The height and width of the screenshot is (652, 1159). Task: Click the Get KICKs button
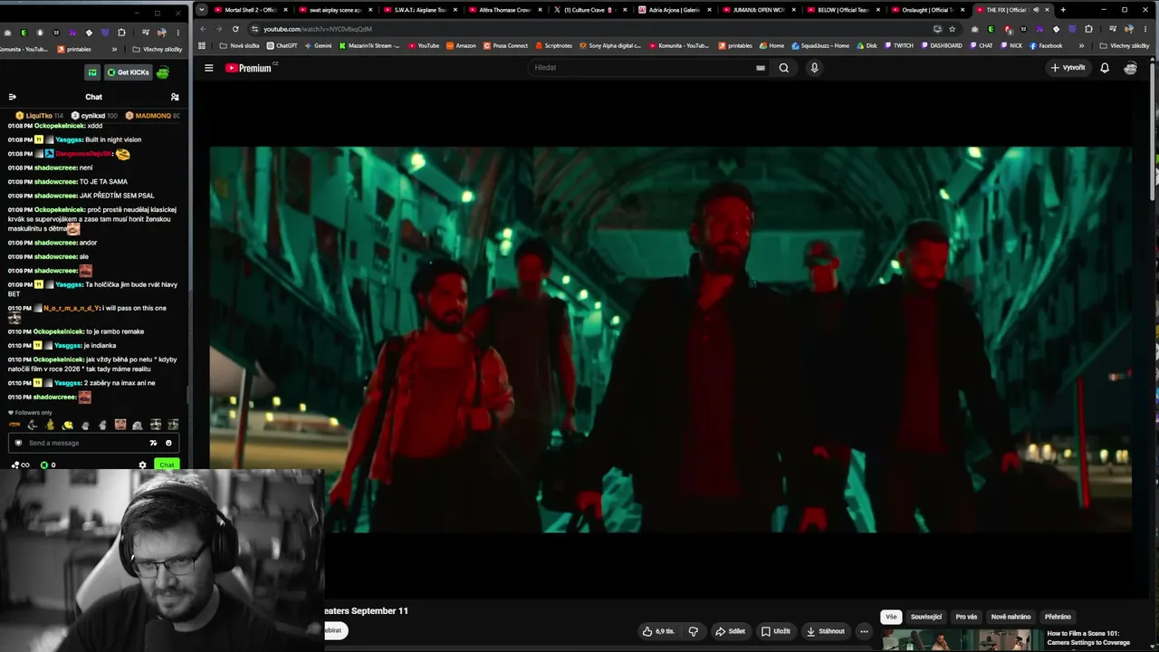(128, 72)
